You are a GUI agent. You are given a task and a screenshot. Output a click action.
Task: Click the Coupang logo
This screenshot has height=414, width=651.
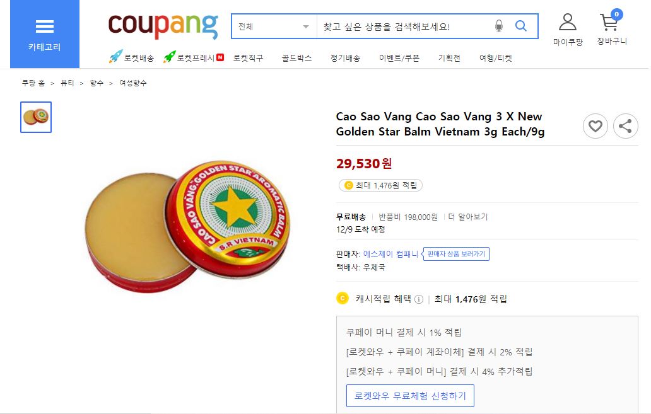pyautogui.click(x=163, y=26)
